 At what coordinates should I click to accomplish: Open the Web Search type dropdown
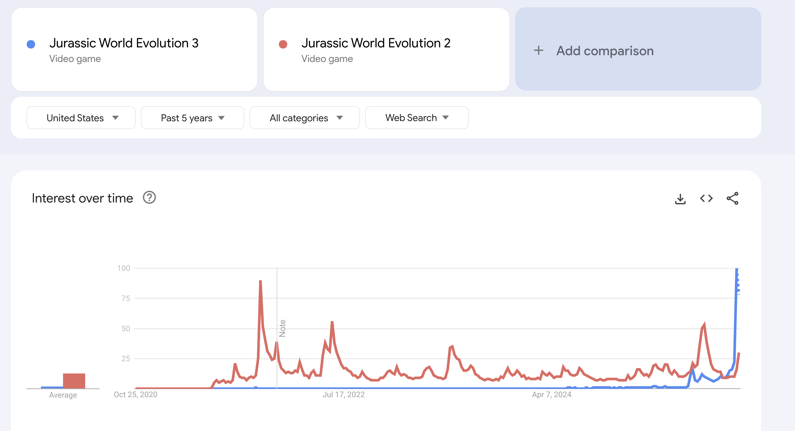417,118
